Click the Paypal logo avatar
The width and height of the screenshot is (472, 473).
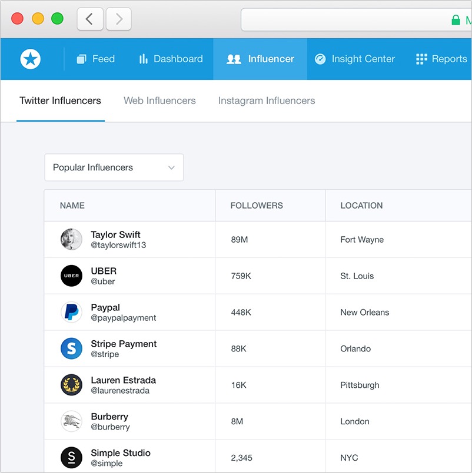pos(71,312)
